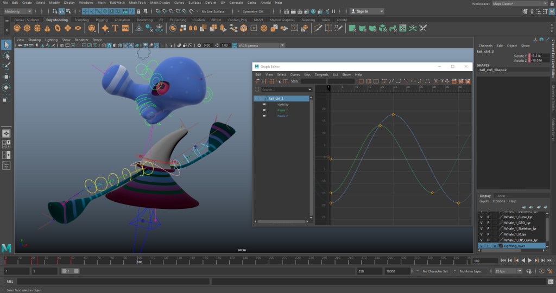Click the polygon sphere shelf icon
The image size is (556, 293).
pos(17,28)
